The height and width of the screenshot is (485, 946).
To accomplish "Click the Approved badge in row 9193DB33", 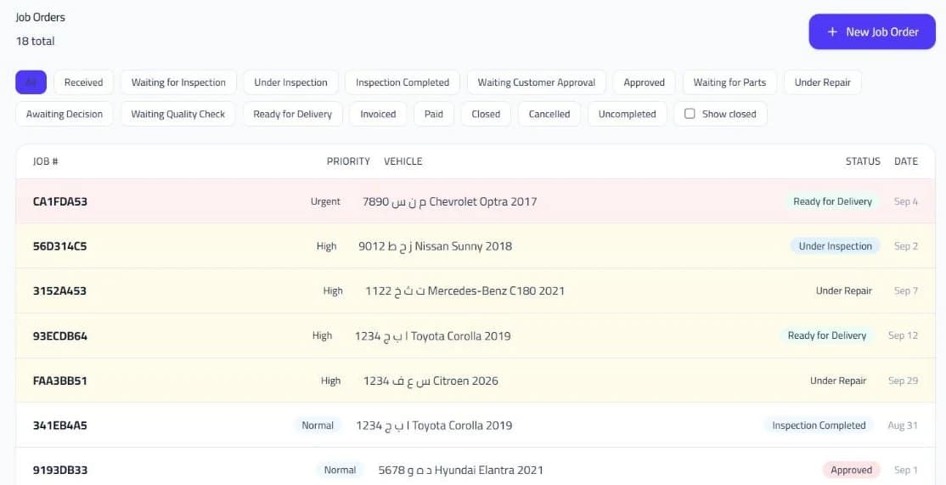I will point(851,470).
